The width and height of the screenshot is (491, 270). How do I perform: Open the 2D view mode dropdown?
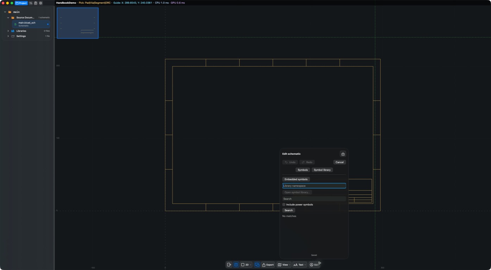tap(246, 265)
